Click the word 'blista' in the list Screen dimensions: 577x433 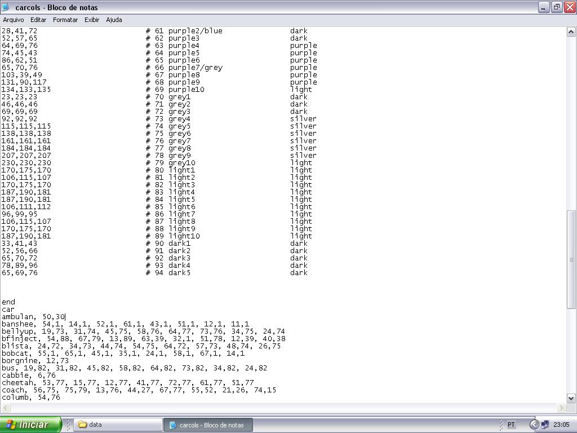[15, 346]
